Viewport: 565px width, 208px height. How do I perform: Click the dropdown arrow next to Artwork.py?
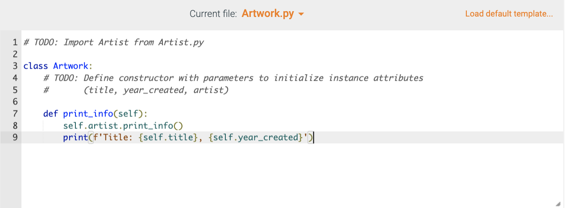click(301, 14)
